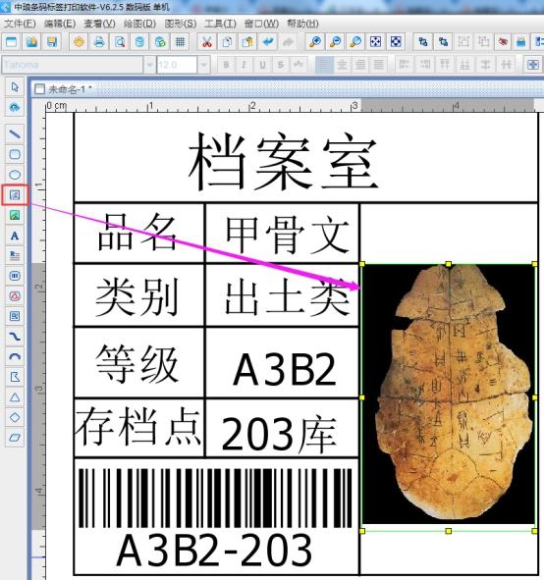
Task: Choose the triangle shape tool
Action: [x=15, y=397]
